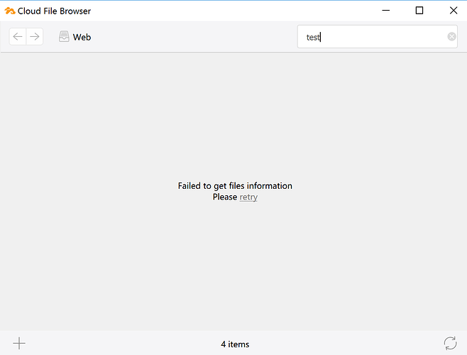Click the retry link
This screenshot has height=355, width=467.
pos(248,197)
